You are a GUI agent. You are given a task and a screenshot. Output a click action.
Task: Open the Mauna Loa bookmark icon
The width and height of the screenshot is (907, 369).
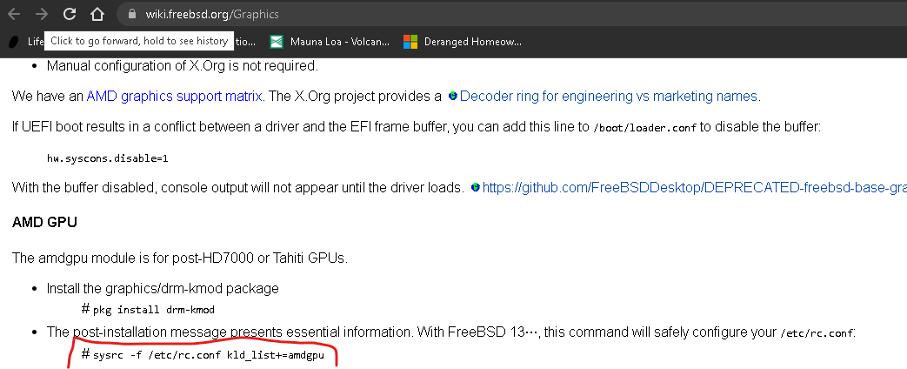click(x=277, y=42)
